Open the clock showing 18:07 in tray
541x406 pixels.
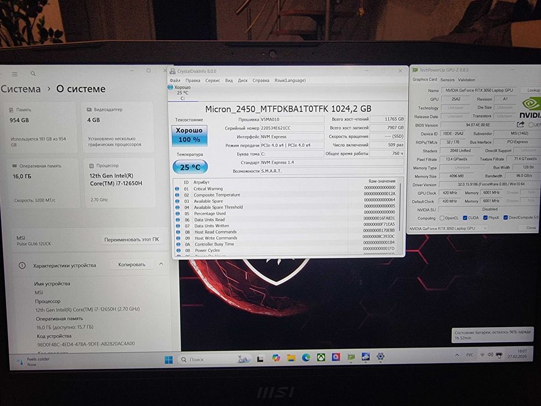(x=518, y=354)
